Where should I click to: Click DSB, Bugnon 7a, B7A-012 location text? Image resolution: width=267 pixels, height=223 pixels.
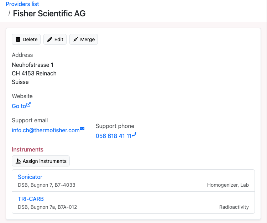(x=47, y=207)
